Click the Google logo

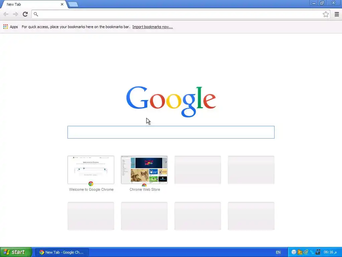[x=171, y=101]
